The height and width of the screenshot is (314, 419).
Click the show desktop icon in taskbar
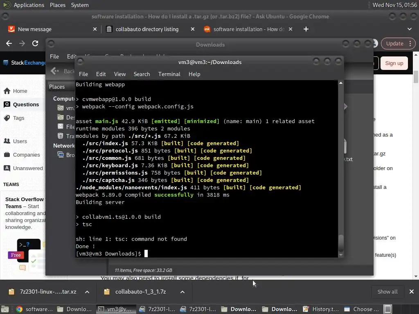[5, 309]
